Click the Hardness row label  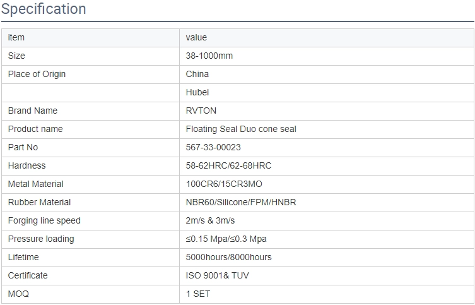(26, 165)
